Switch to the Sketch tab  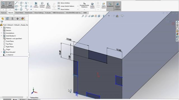click(x=11, y=13)
